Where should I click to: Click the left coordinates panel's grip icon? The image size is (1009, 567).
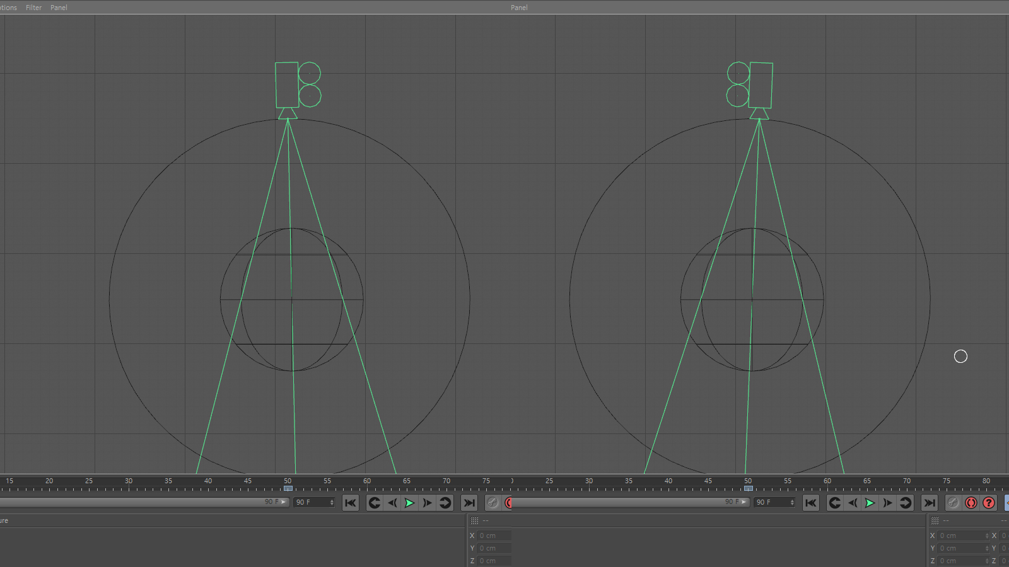[x=474, y=520]
